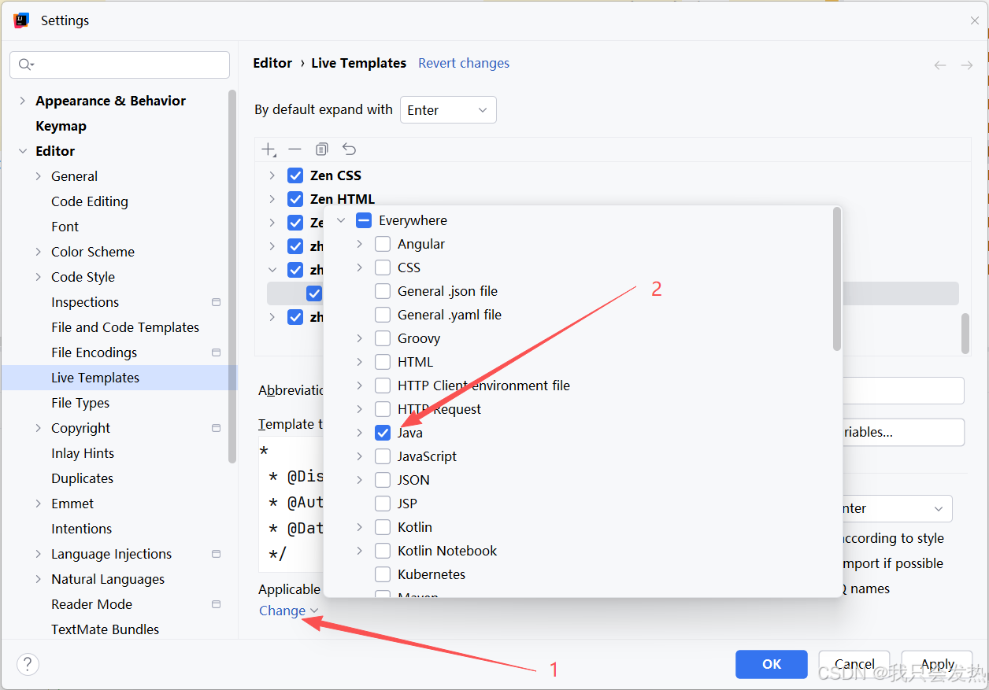
Task: Click the template list vertical scrollbar
Action: point(965,334)
